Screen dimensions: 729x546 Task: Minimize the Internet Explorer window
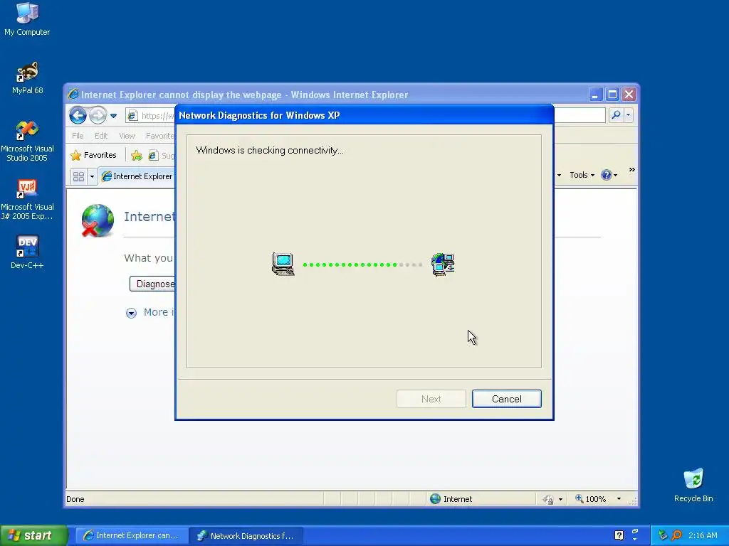pyautogui.click(x=595, y=95)
